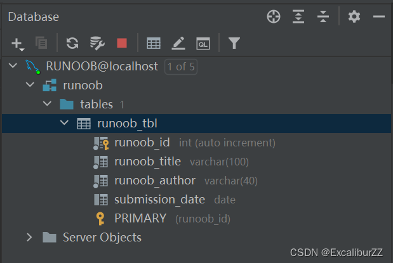Click the Filter funnel icon

pos(234,43)
